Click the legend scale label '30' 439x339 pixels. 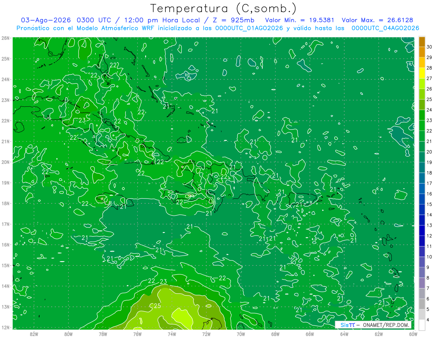(x=429, y=47)
